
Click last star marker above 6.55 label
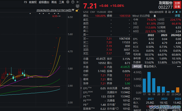point(58,14)
